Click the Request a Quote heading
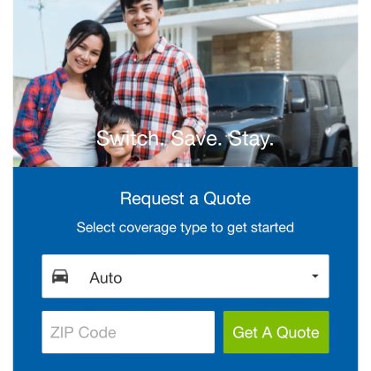Viewport: 371px width, 371px height. point(185,199)
